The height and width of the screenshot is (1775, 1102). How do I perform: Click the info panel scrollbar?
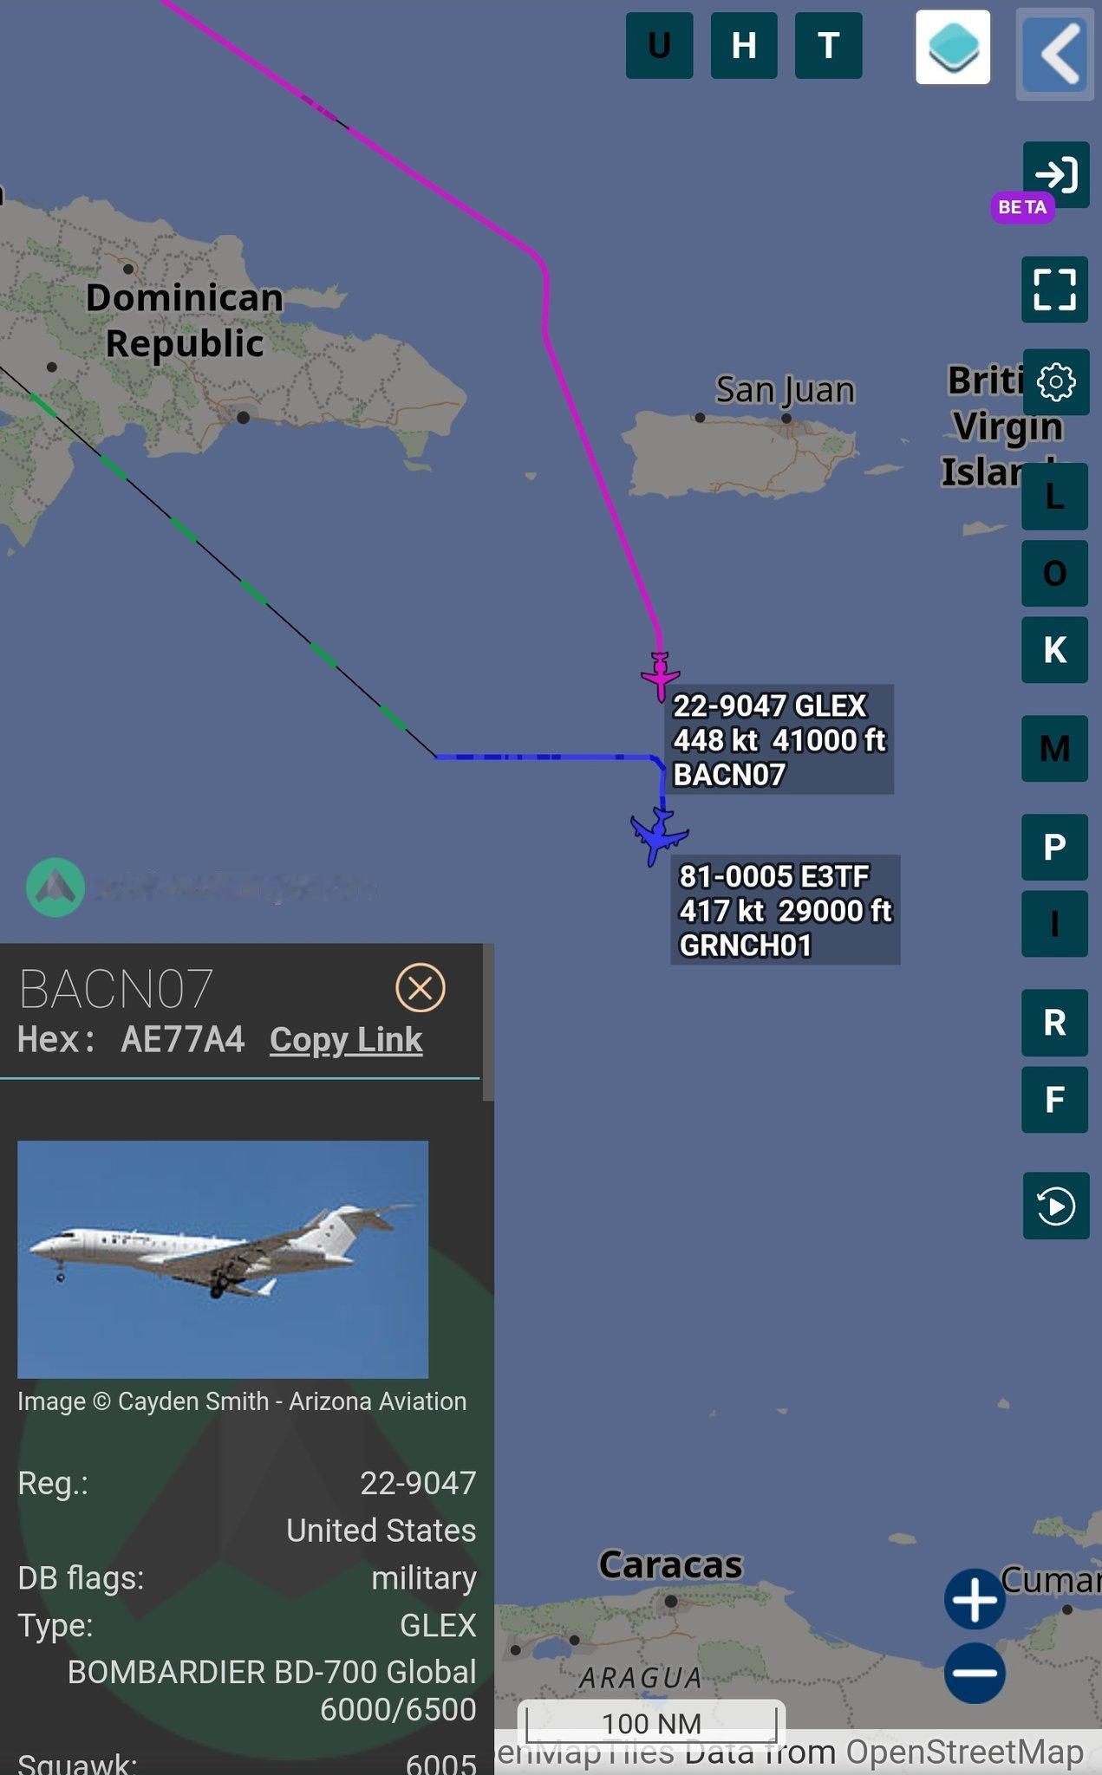(x=488, y=1023)
